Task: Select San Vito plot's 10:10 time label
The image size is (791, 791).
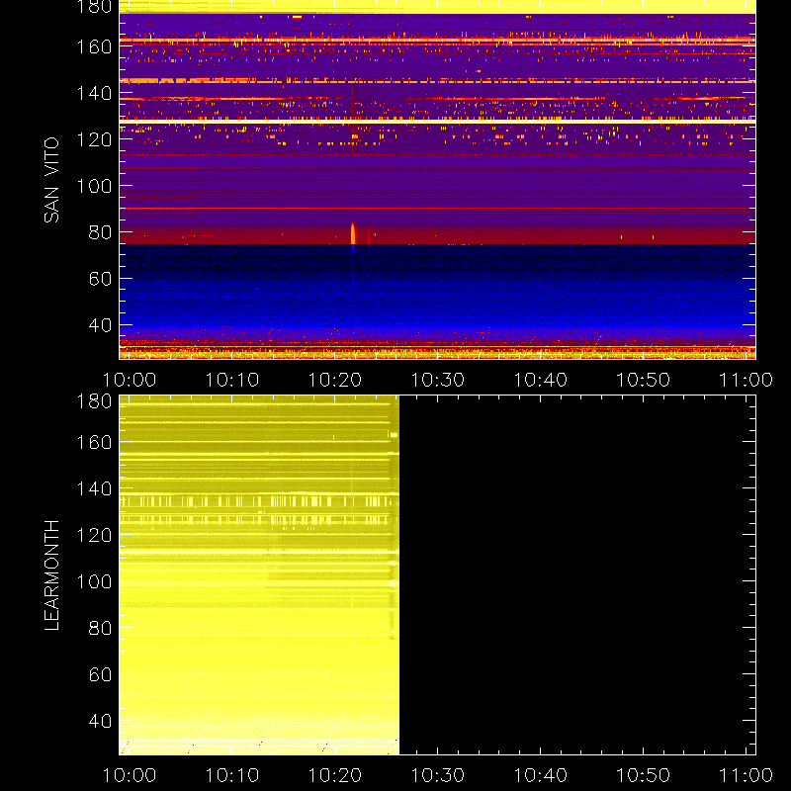Action: click(x=232, y=380)
